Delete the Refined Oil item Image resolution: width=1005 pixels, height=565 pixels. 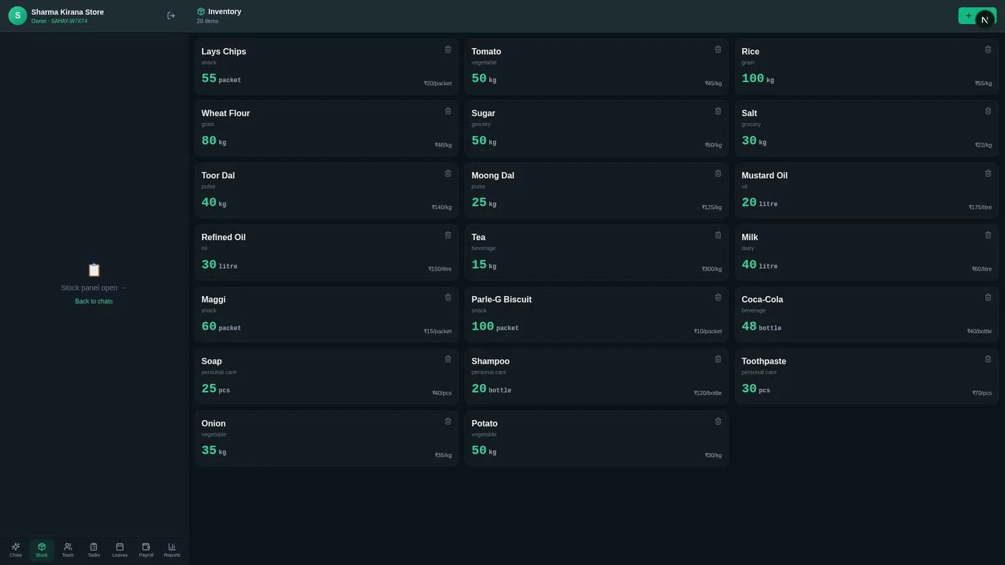pos(448,235)
